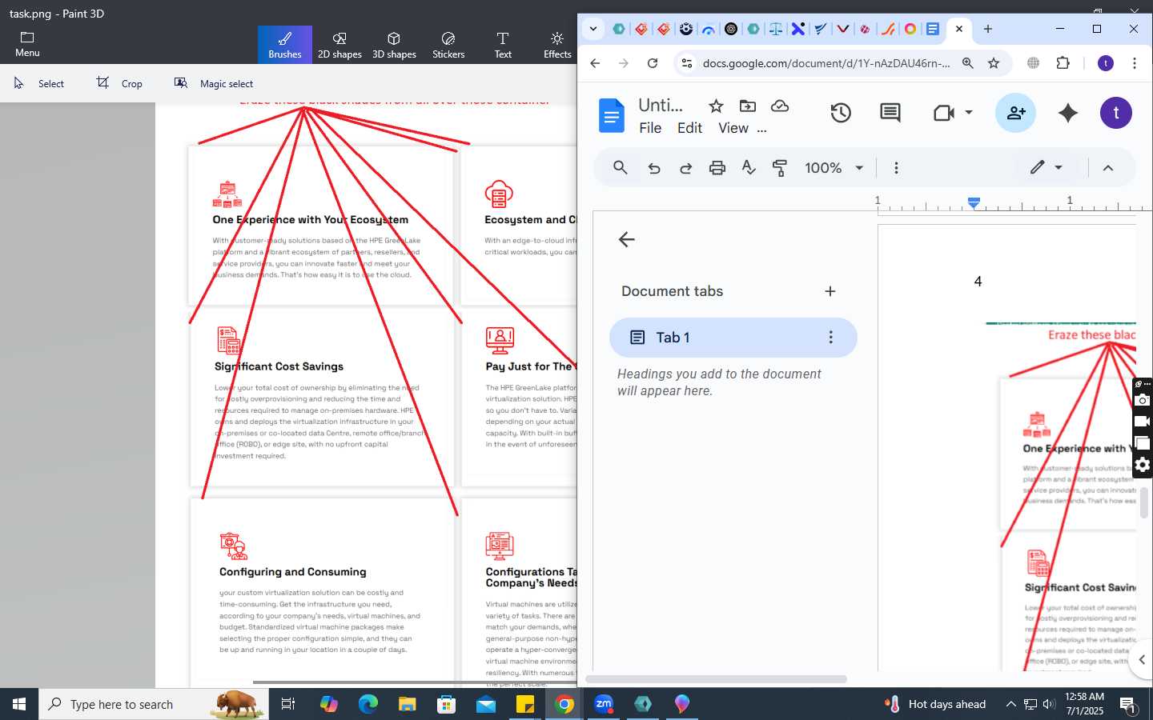The width and height of the screenshot is (1153, 720).
Task: Open Chrome three-dot menu
Action: 1135,63
